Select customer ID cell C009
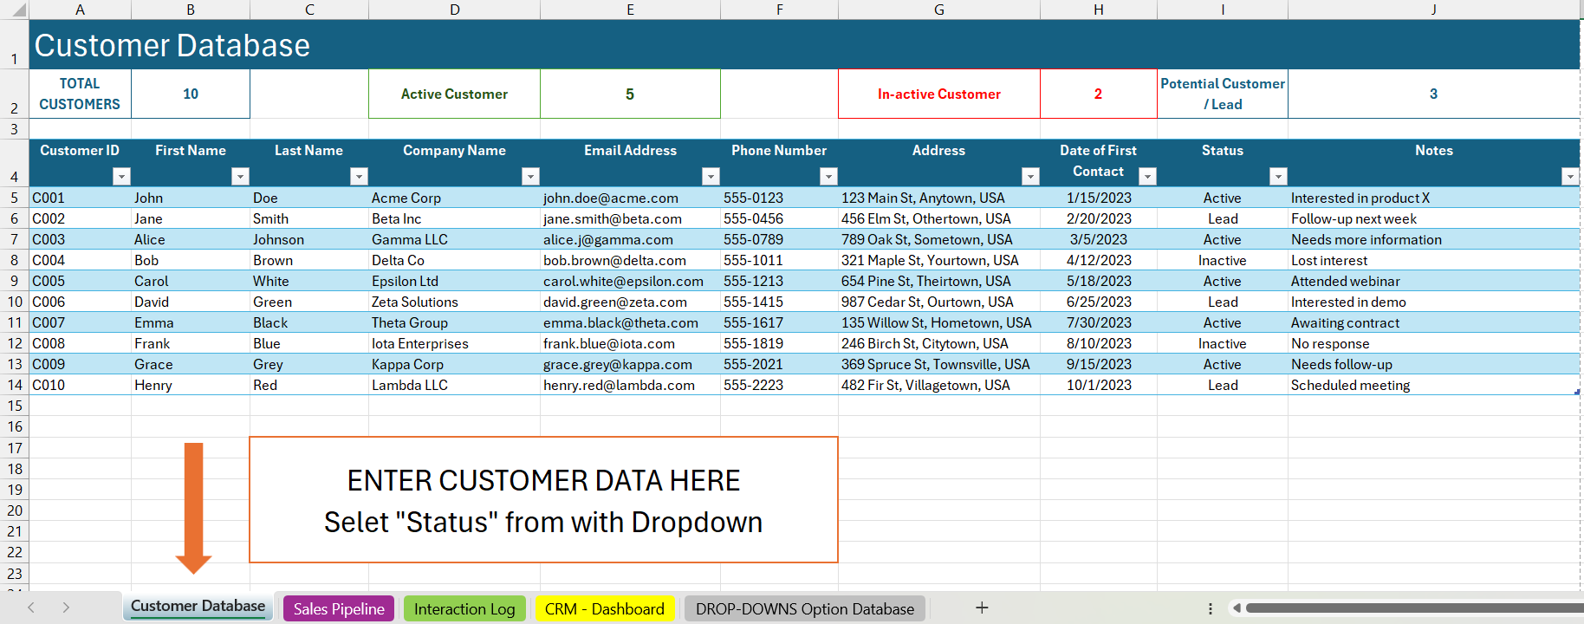1584x624 pixels. (80, 364)
